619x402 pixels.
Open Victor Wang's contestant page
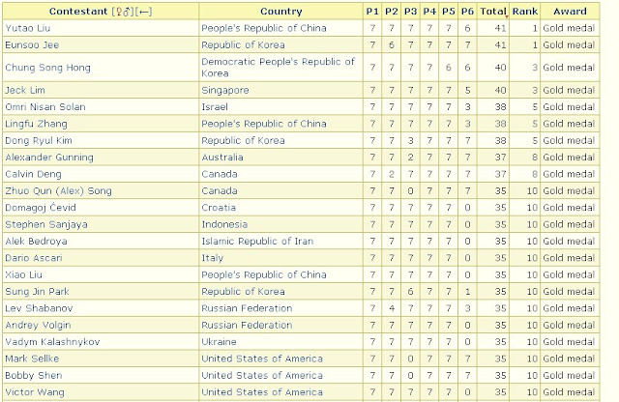click(35, 392)
